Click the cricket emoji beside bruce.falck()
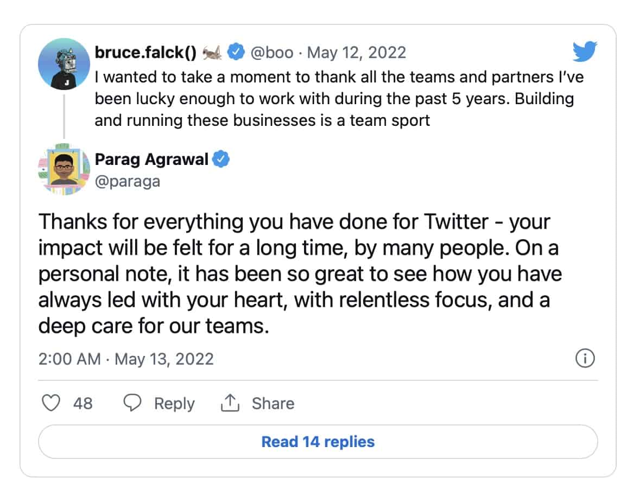Screen dimensions: 633x497 [212, 53]
